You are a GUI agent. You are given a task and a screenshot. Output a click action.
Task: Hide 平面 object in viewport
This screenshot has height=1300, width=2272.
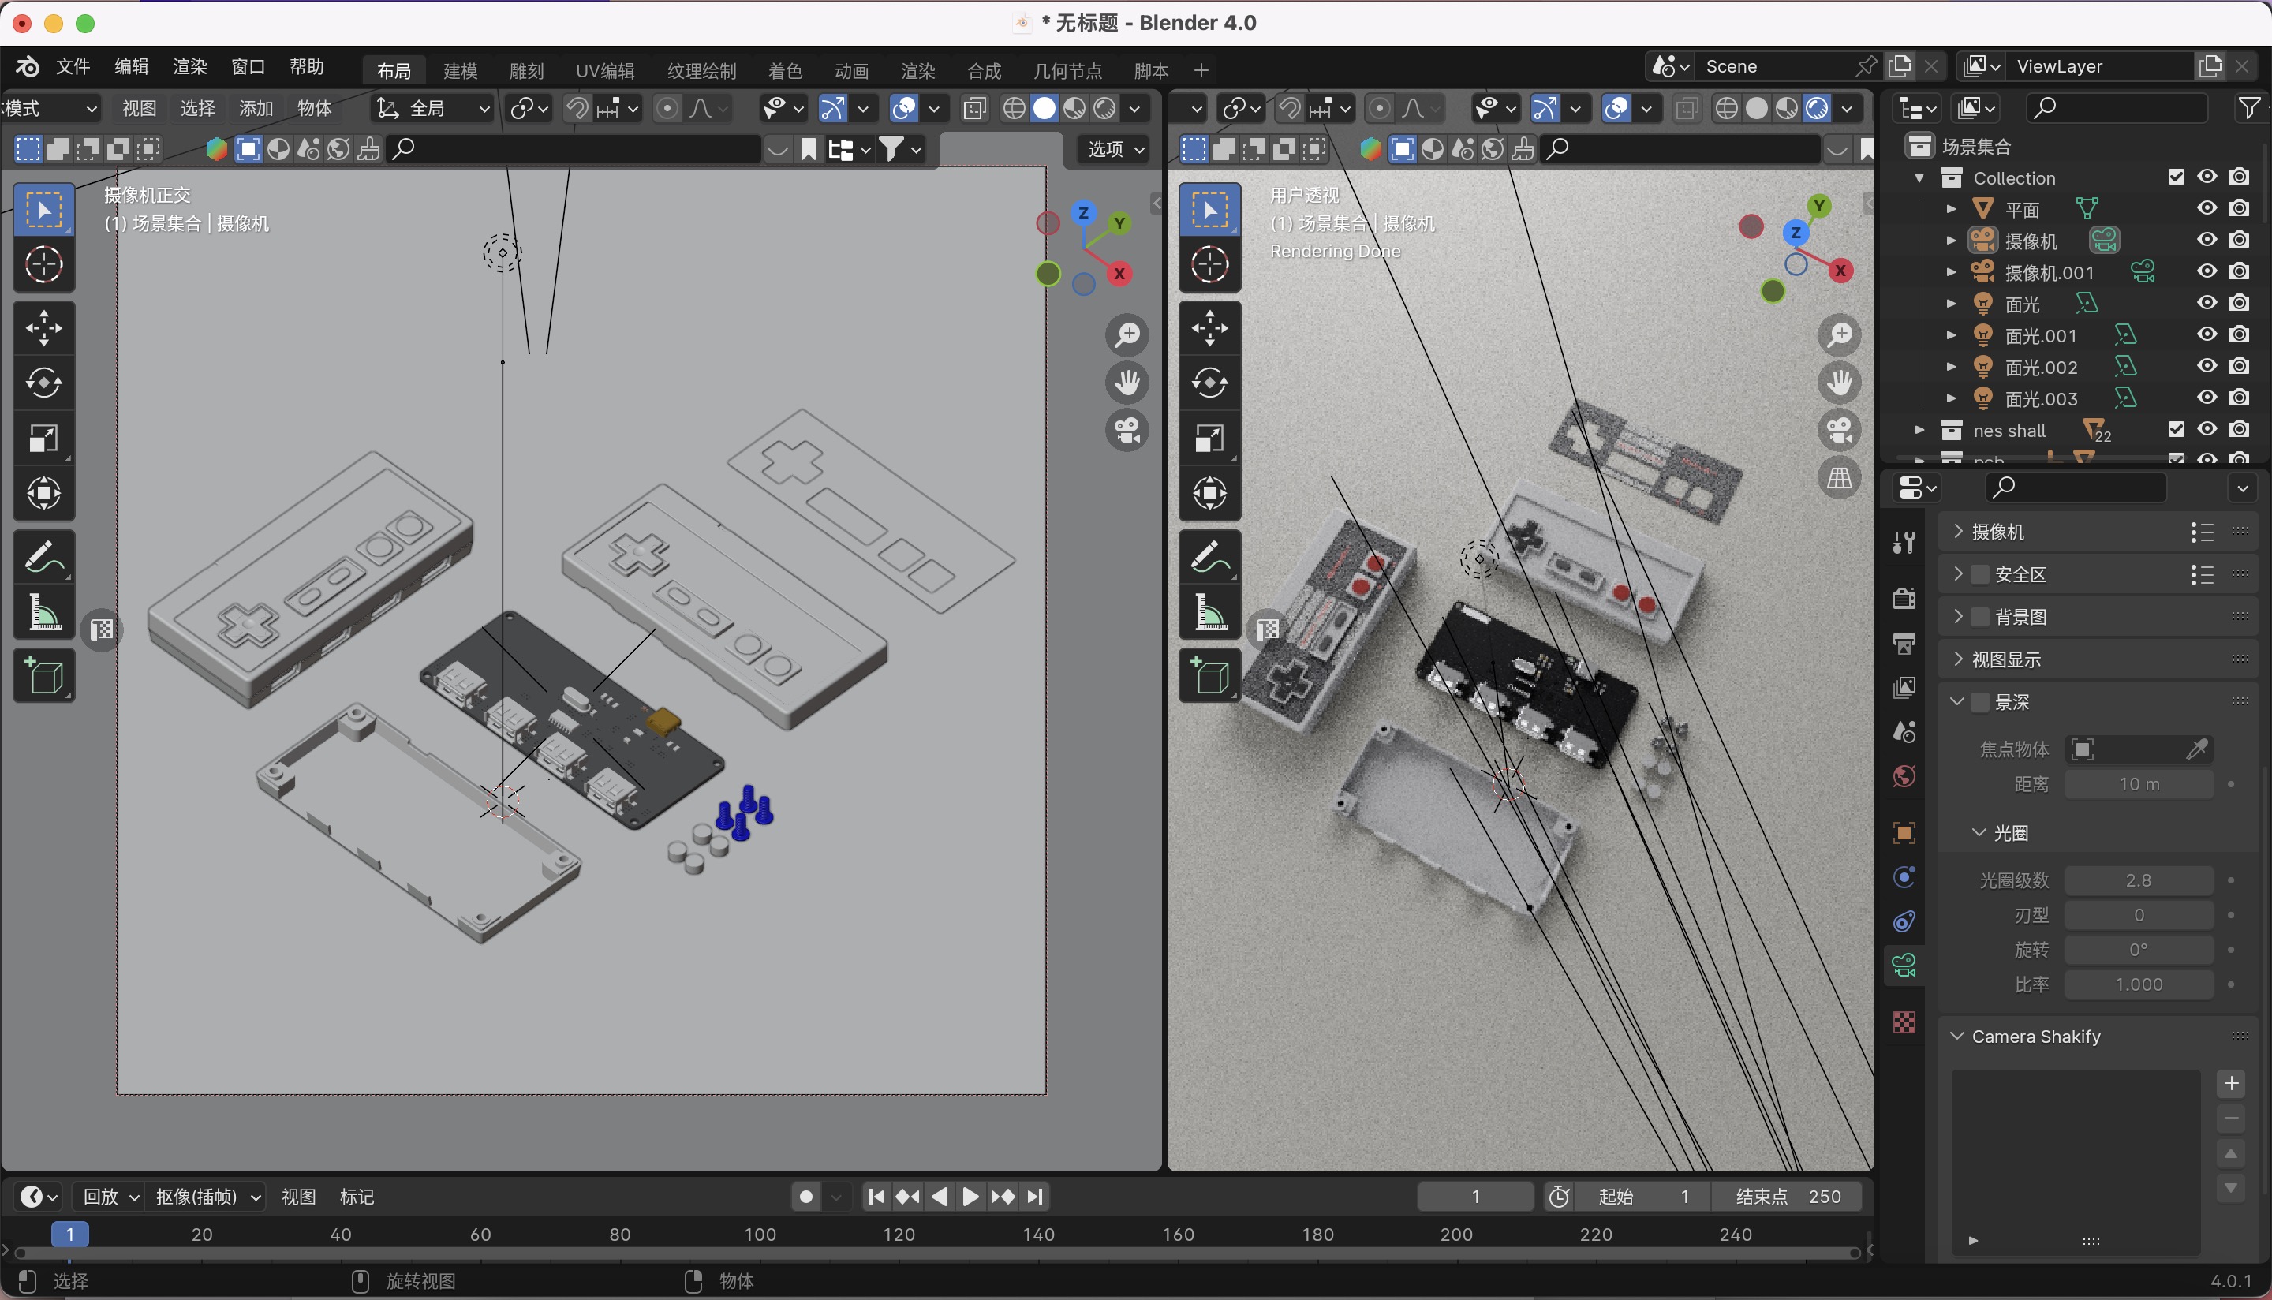2207,209
